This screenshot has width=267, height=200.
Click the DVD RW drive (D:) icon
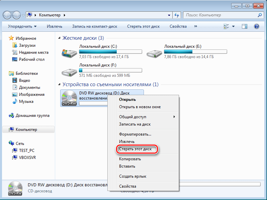click(x=69, y=98)
